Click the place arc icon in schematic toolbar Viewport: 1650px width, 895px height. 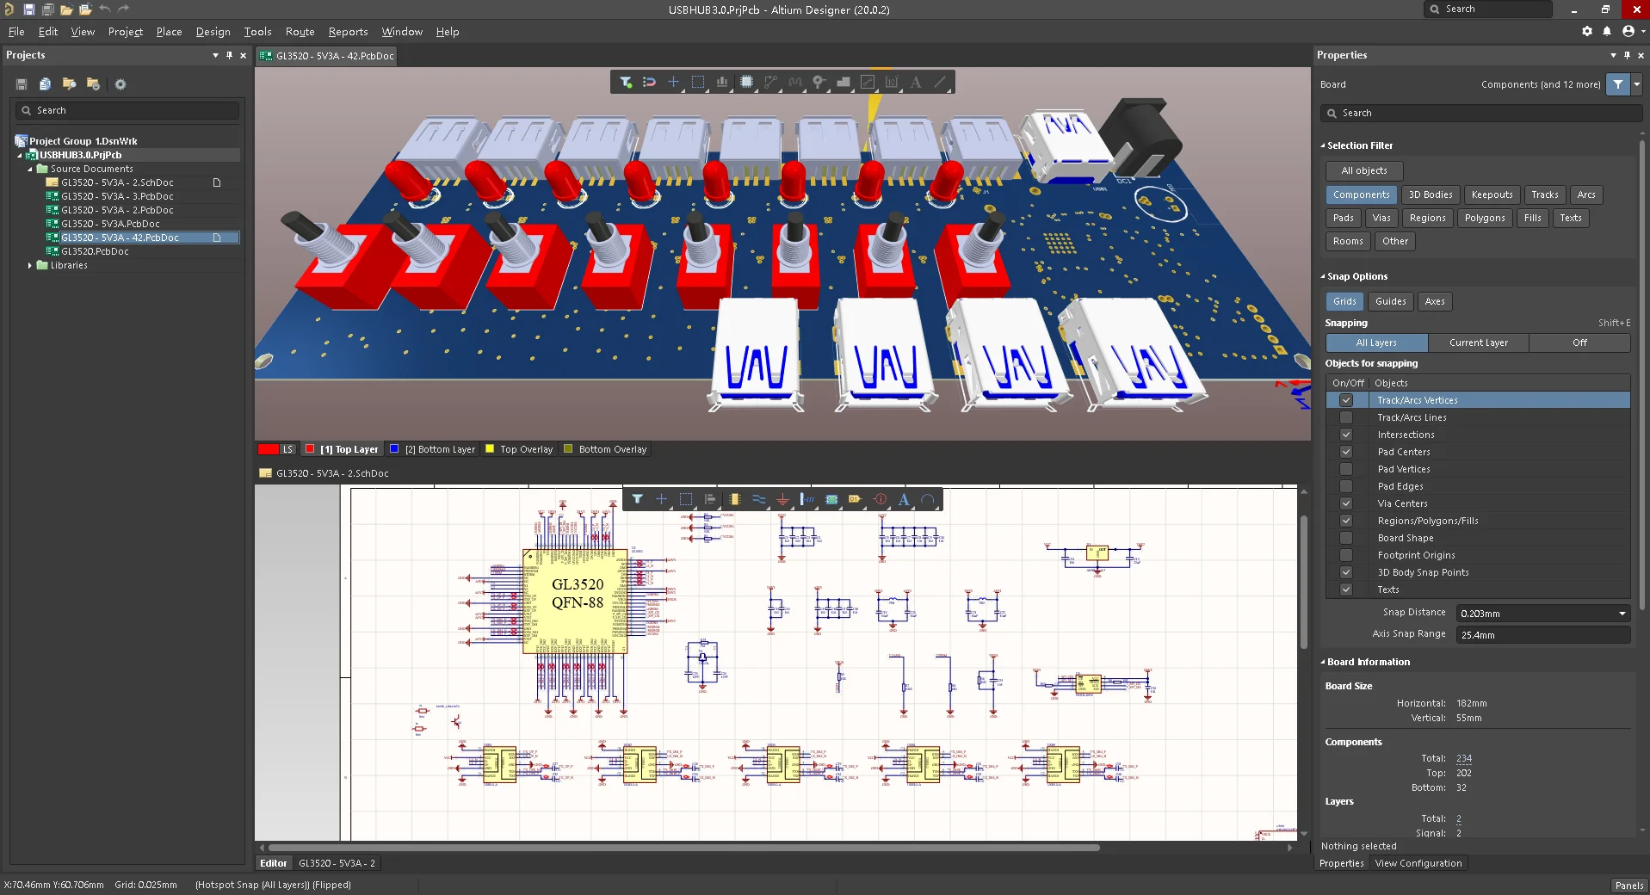(928, 499)
